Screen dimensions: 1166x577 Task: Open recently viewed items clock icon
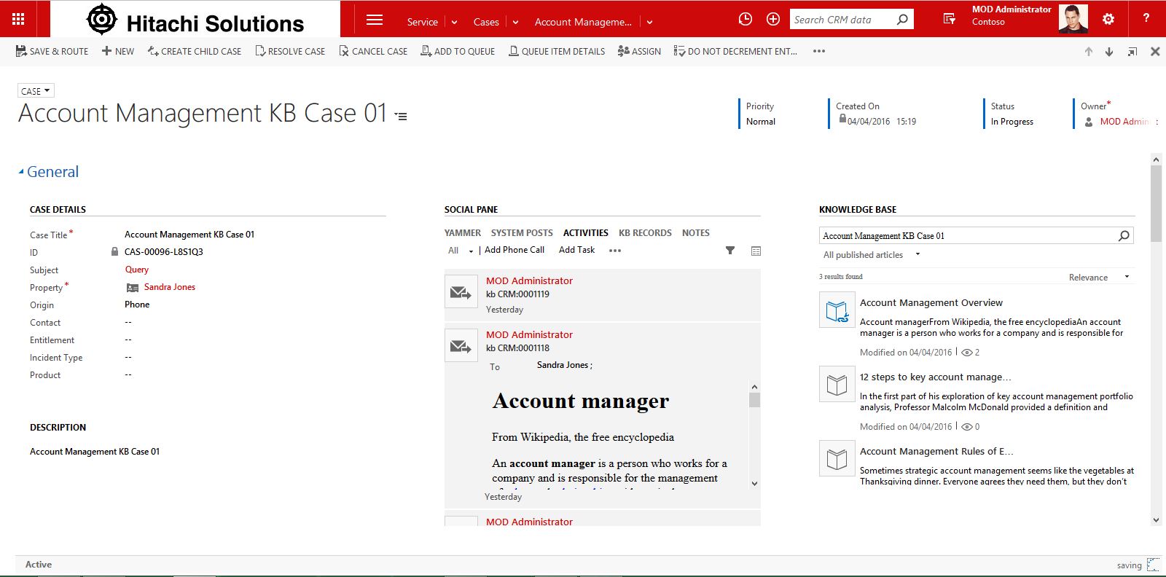(x=745, y=20)
